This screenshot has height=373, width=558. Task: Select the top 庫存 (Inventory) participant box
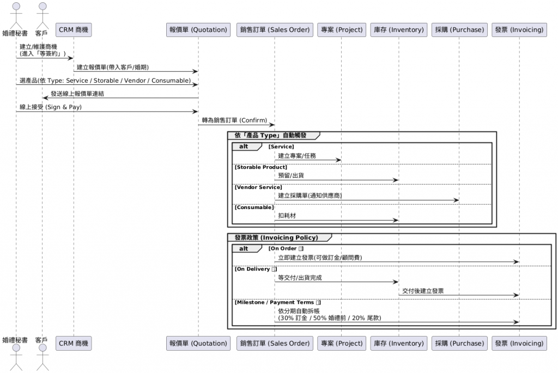coord(398,30)
